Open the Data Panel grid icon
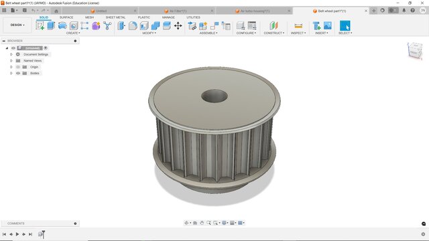Image resolution: width=429 pixels, height=241 pixels. click(x=4, y=11)
